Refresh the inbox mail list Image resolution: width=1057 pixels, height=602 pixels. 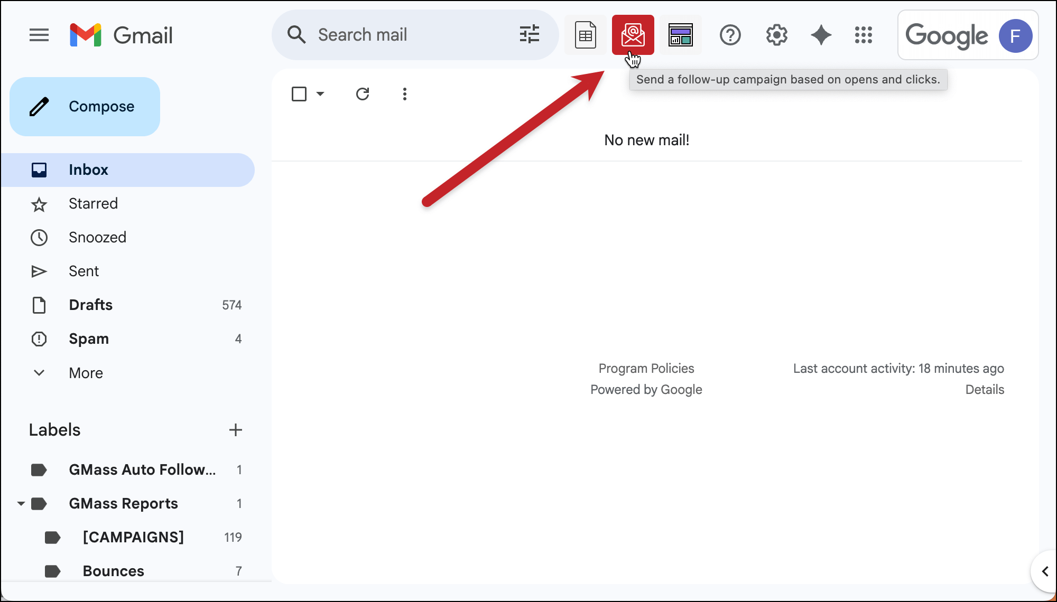coord(362,94)
